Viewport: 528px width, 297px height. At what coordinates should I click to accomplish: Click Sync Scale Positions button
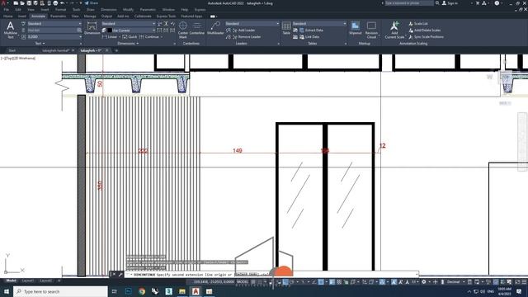pyautogui.click(x=426, y=36)
